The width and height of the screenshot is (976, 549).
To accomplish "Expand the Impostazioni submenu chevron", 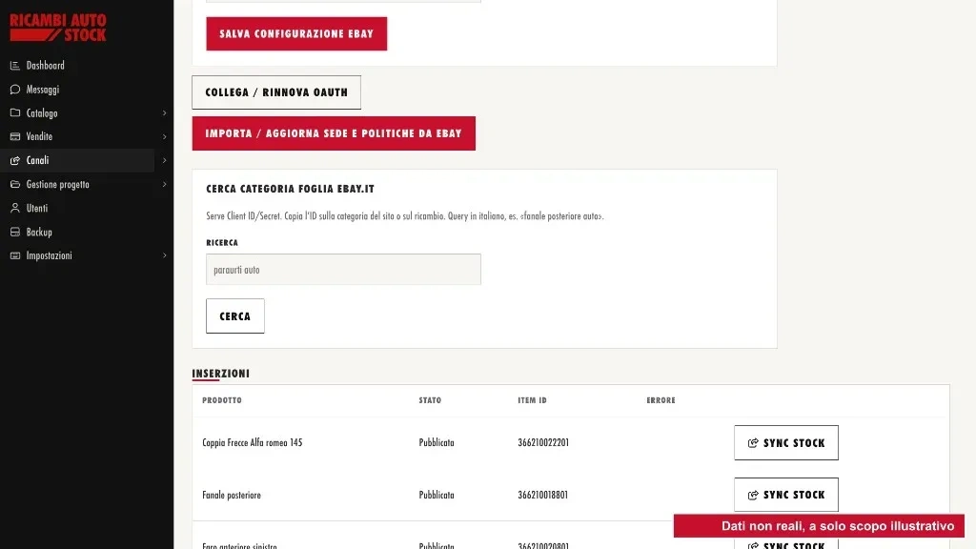I will pyautogui.click(x=164, y=255).
